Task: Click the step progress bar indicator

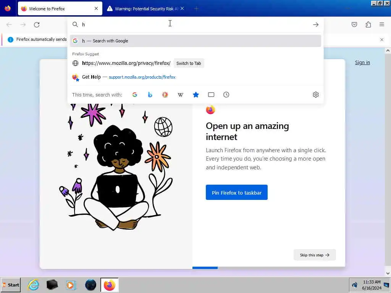Action: tap(205, 268)
